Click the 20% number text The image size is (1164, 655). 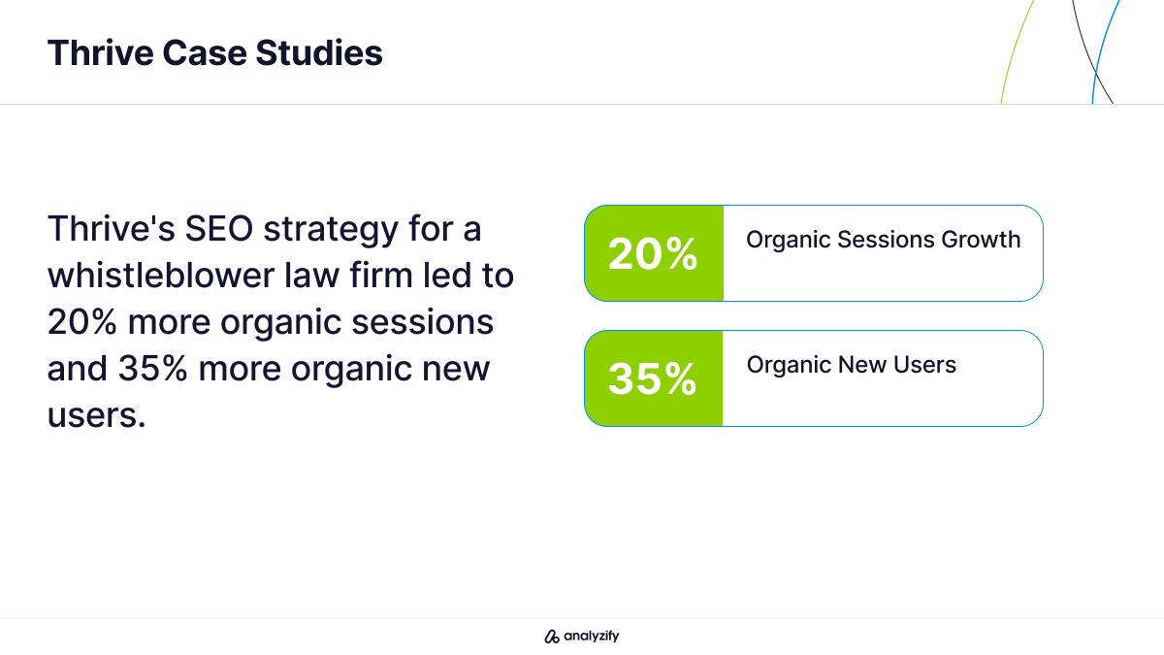(x=653, y=254)
